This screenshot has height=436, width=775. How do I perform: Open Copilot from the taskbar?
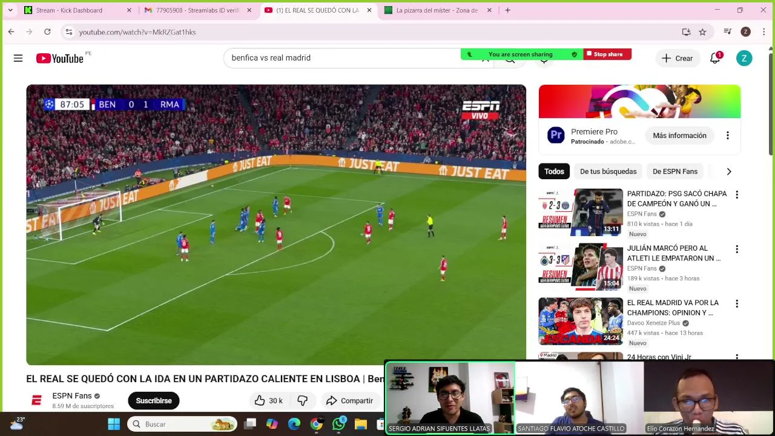[x=272, y=424]
